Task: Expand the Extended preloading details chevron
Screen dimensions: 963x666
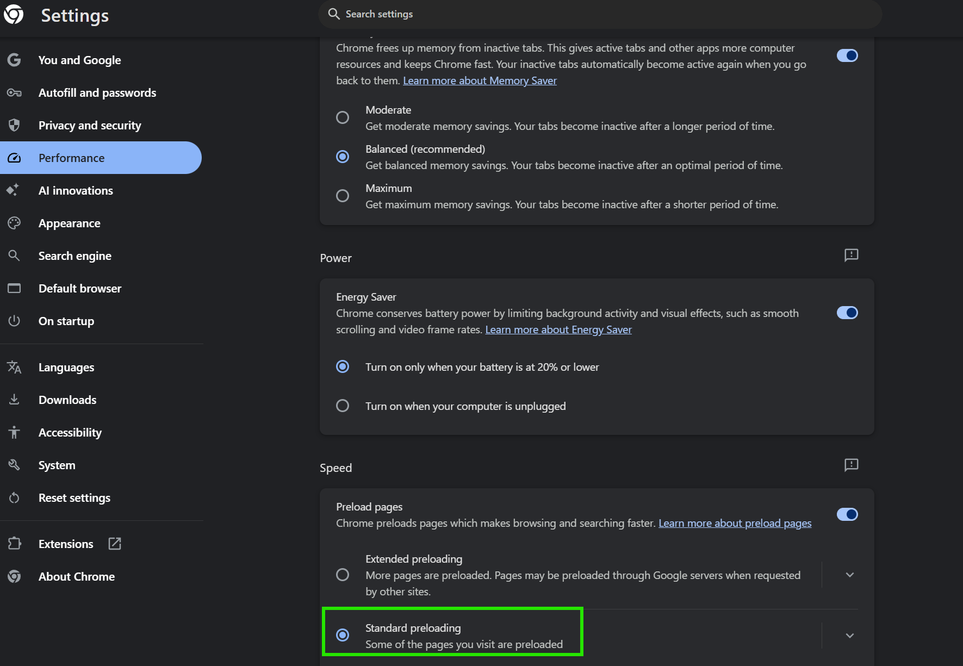Action: pyautogui.click(x=850, y=575)
